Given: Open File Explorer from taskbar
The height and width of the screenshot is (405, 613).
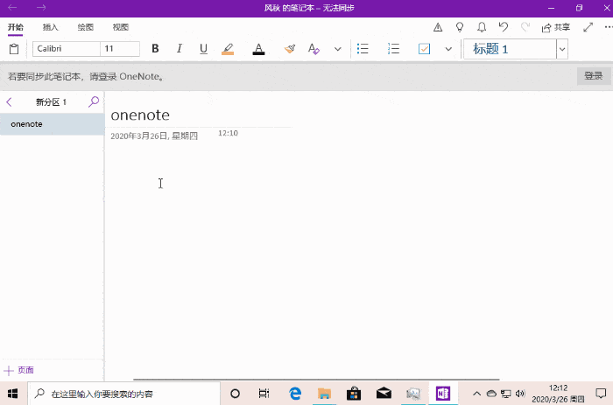Looking at the screenshot, I should [324, 394].
